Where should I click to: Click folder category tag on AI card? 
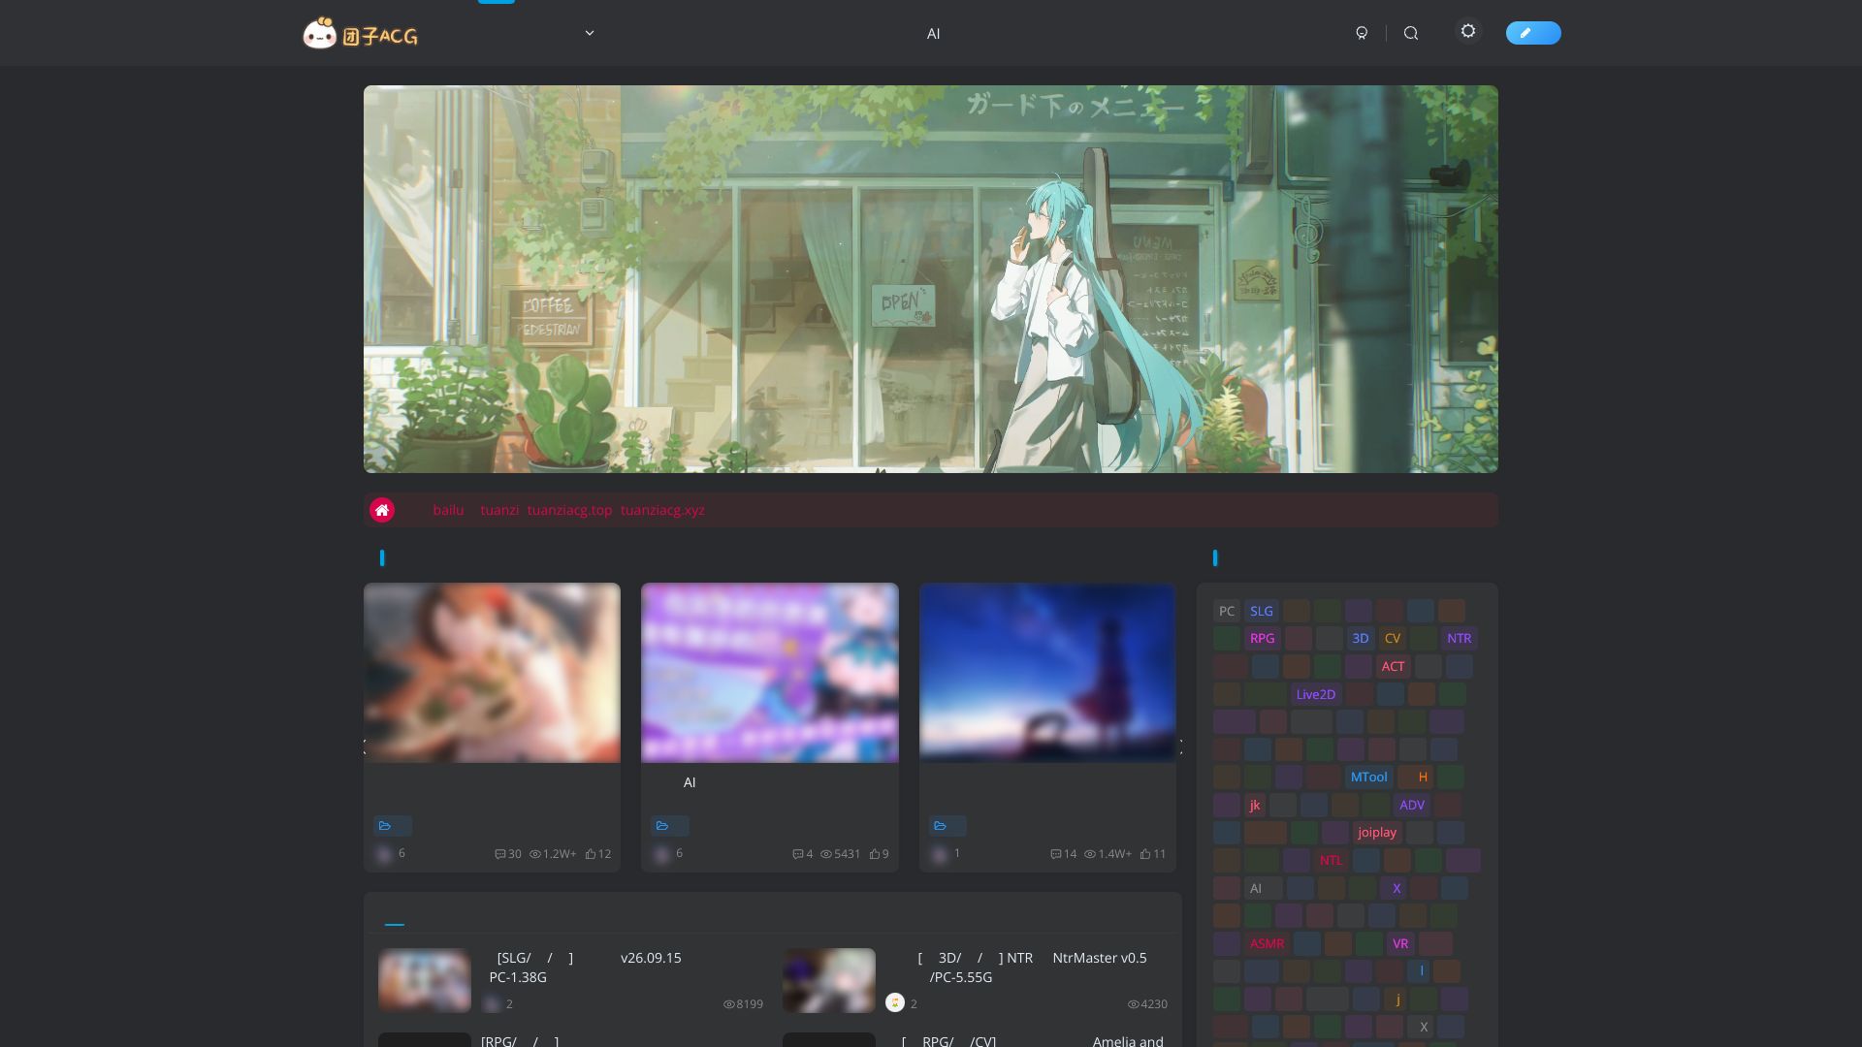click(x=670, y=826)
